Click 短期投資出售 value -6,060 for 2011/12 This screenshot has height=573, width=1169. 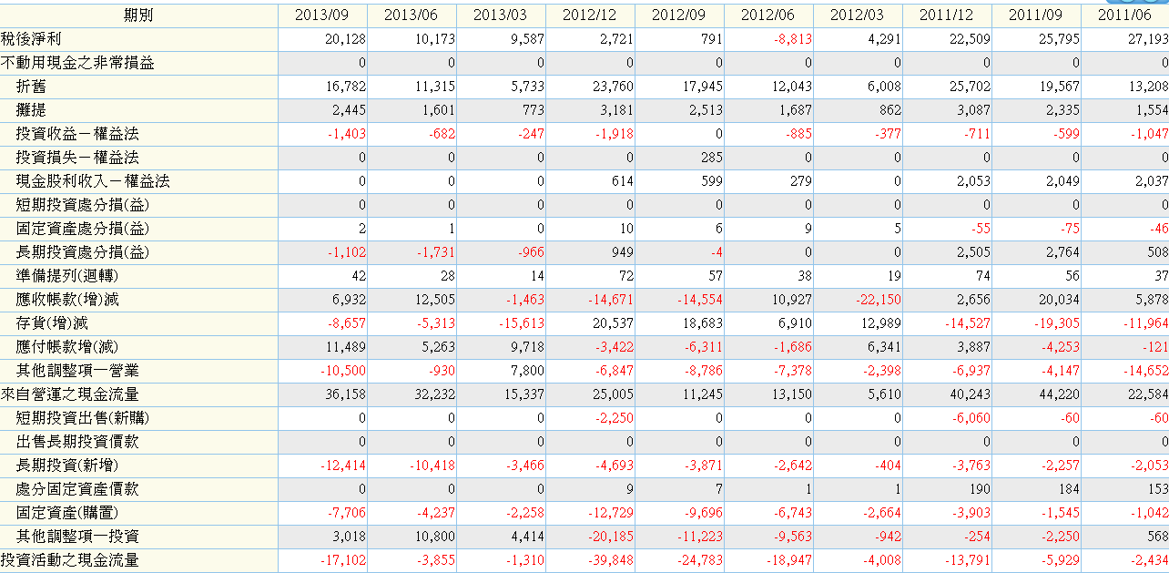coord(971,418)
